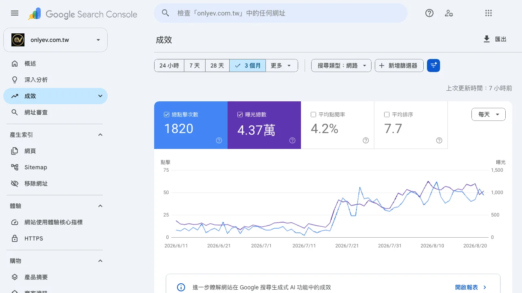Open the hamburger main menu
Image resolution: width=522 pixels, height=293 pixels.
click(15, 13)
